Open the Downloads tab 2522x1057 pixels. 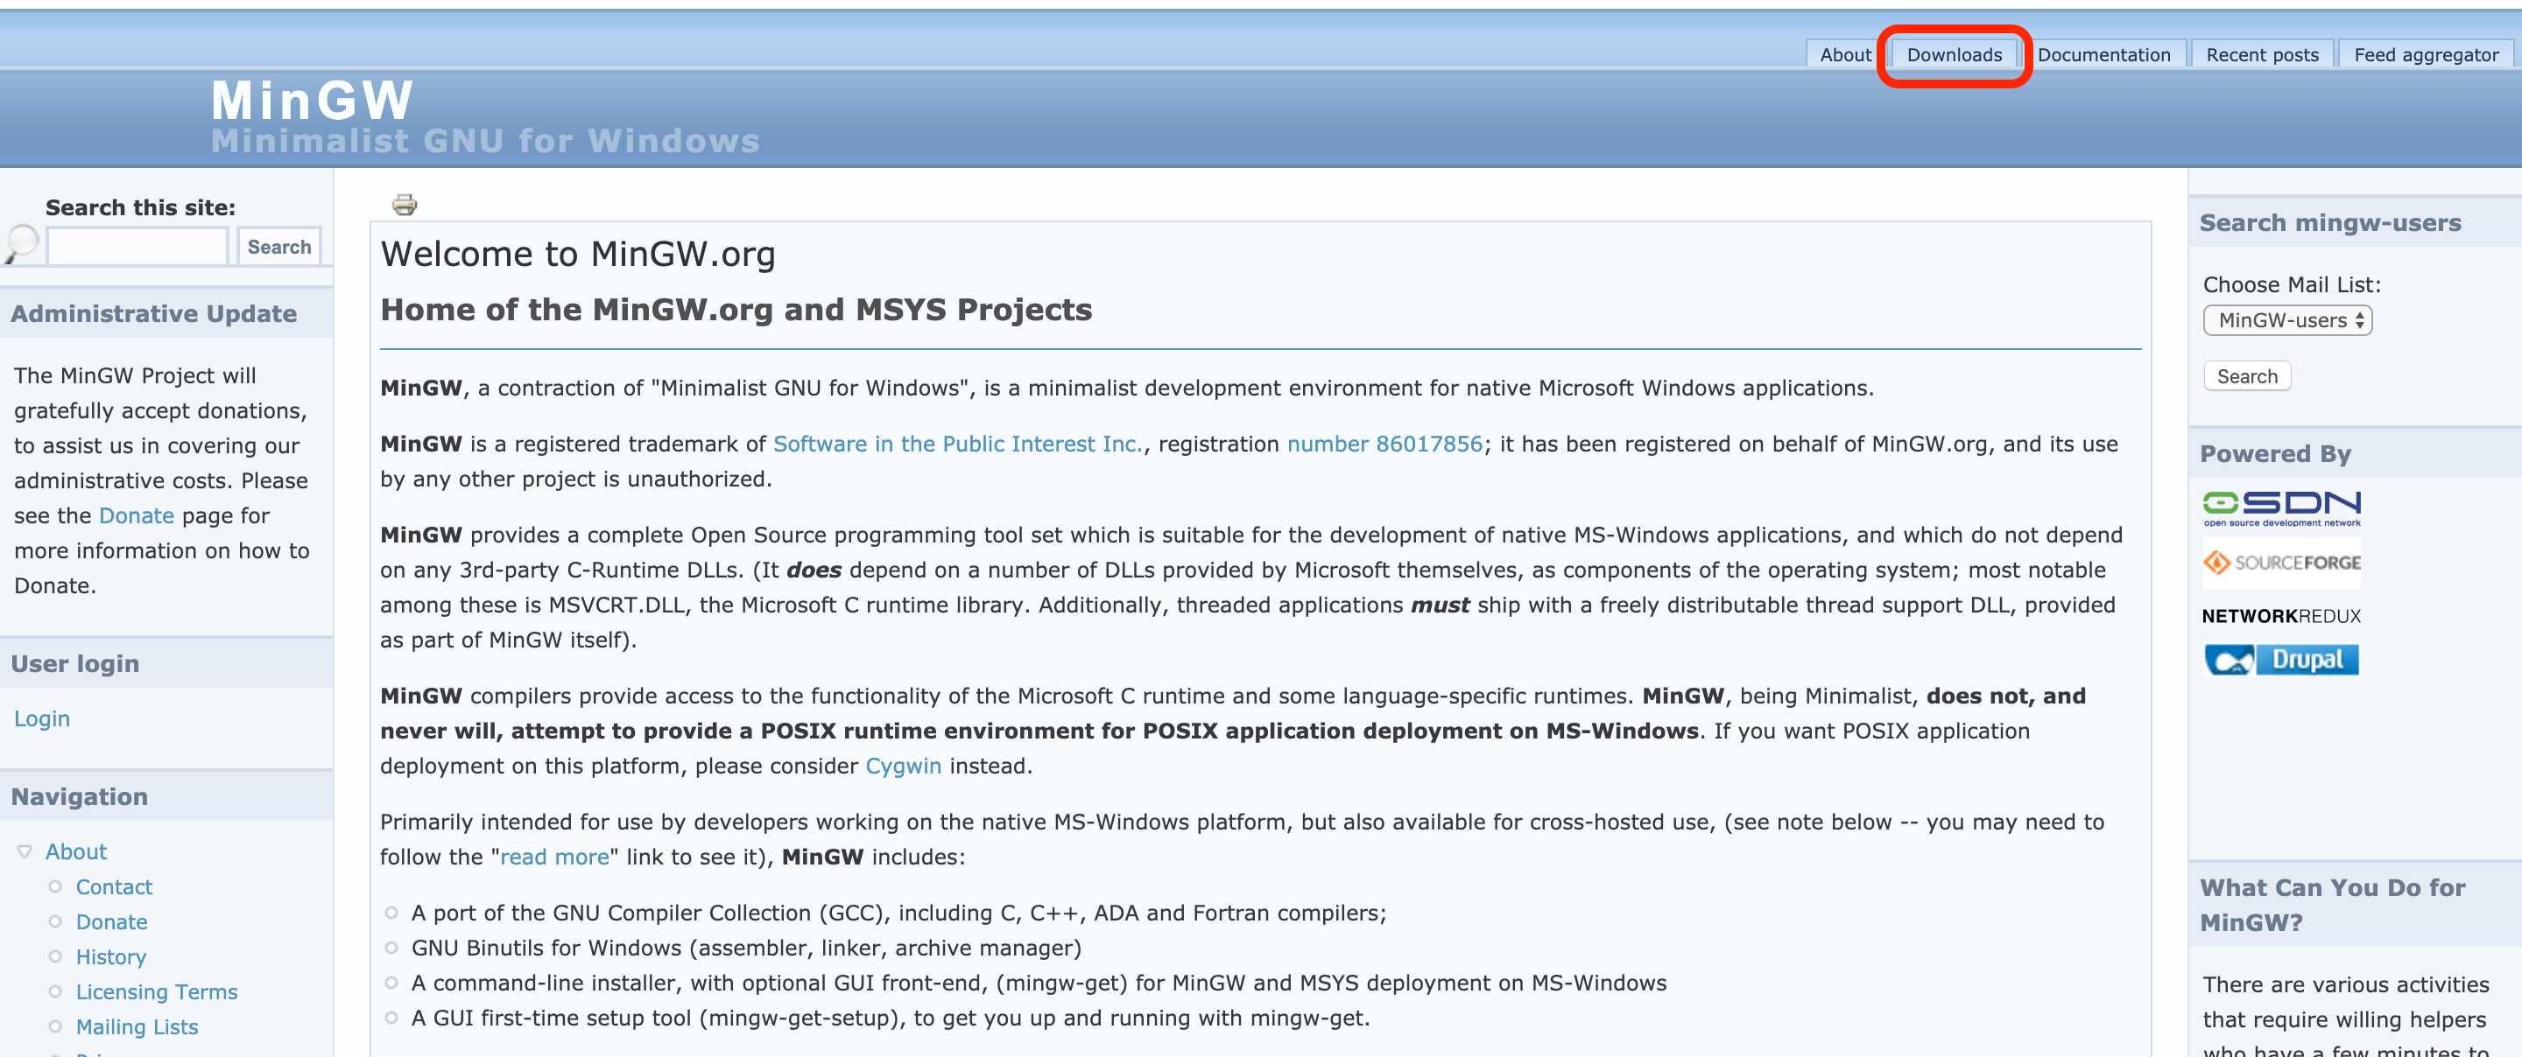tap(1953, 55)
